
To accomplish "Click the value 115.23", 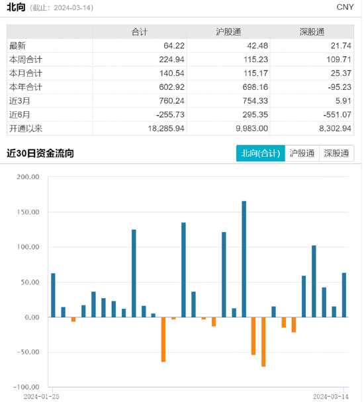I will [x=255, y=60].
